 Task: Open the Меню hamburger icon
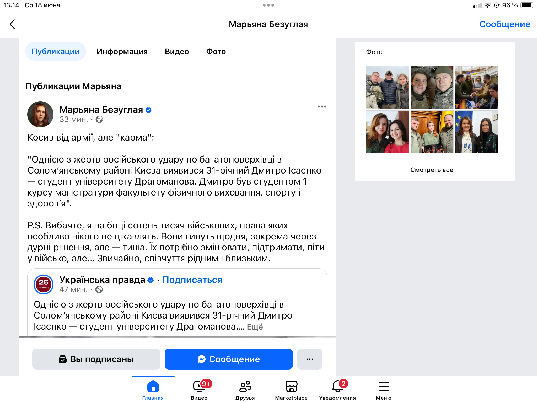coord(384,386)
